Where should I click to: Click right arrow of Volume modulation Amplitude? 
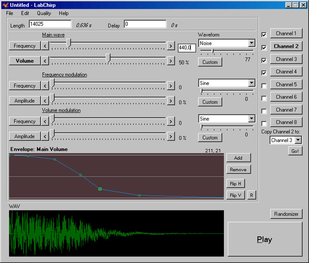point(171,136)
